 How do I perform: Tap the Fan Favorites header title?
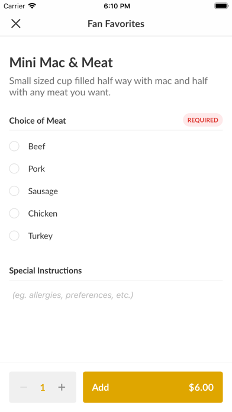(x=116, y=24)
